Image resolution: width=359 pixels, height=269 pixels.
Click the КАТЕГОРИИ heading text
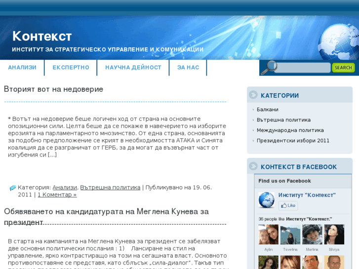(279, 95)
